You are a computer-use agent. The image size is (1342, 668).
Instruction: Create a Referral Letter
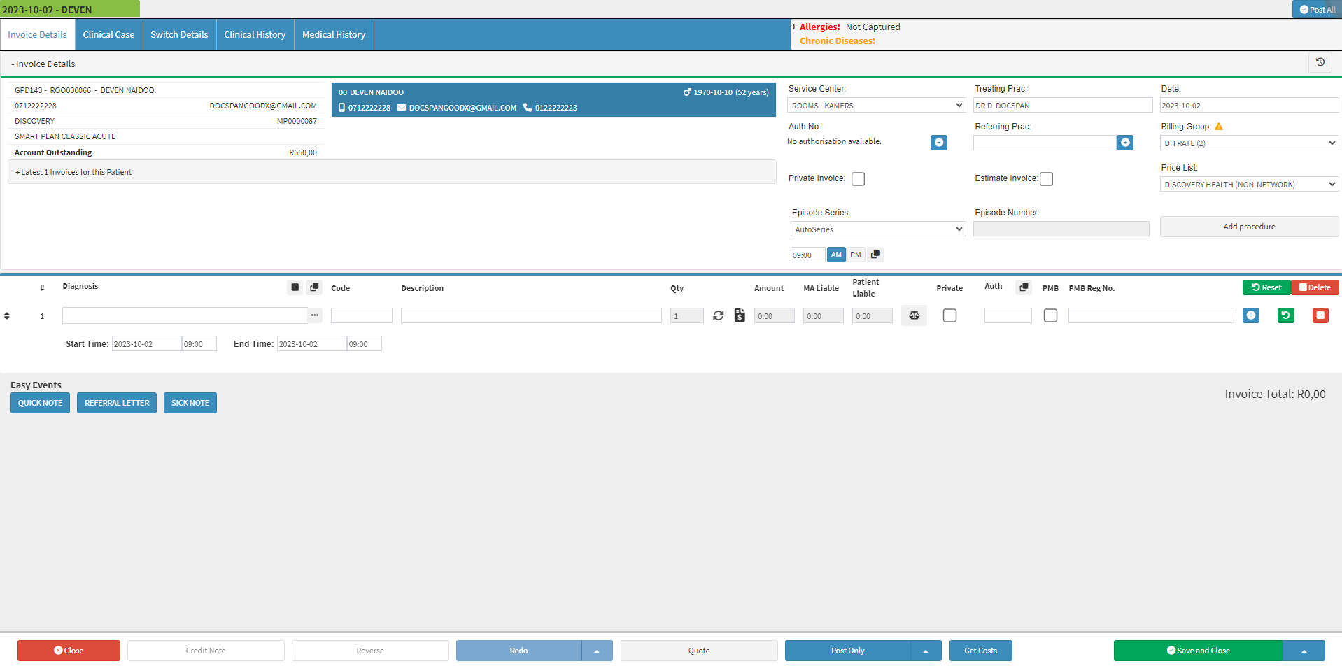[x=117, y=403]
